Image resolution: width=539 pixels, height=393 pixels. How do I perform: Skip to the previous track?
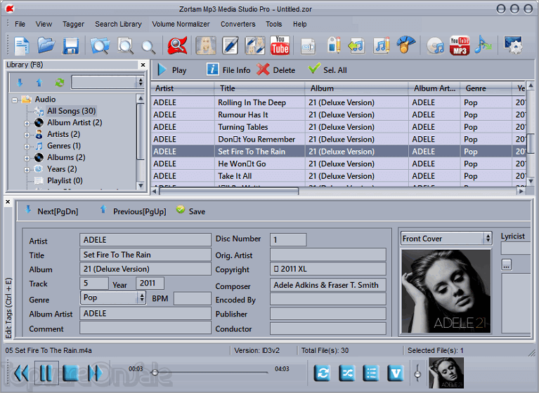(x=21, y=373)
